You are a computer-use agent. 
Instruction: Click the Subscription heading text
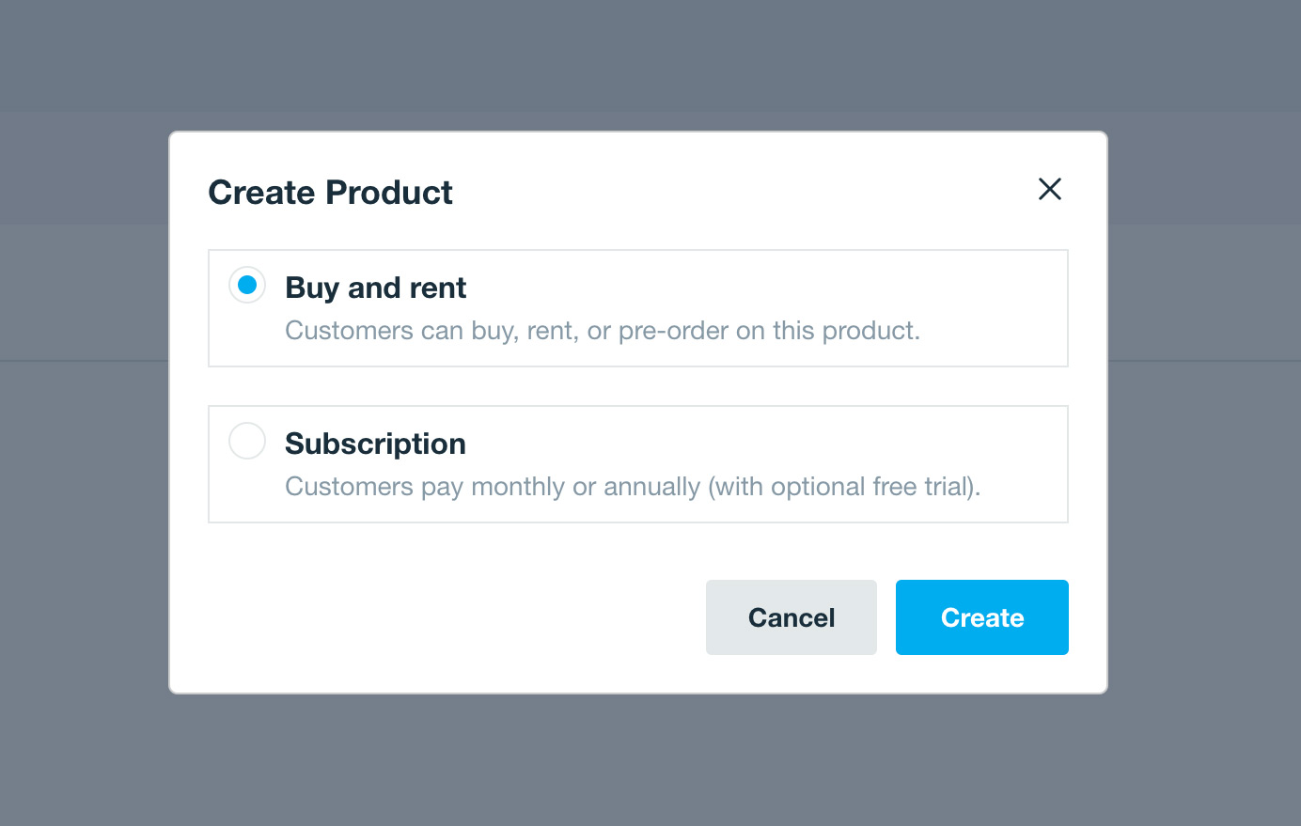[374, 443]
